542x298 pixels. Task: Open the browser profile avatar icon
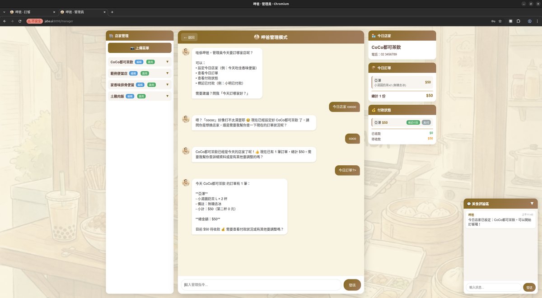coord(529,21)
